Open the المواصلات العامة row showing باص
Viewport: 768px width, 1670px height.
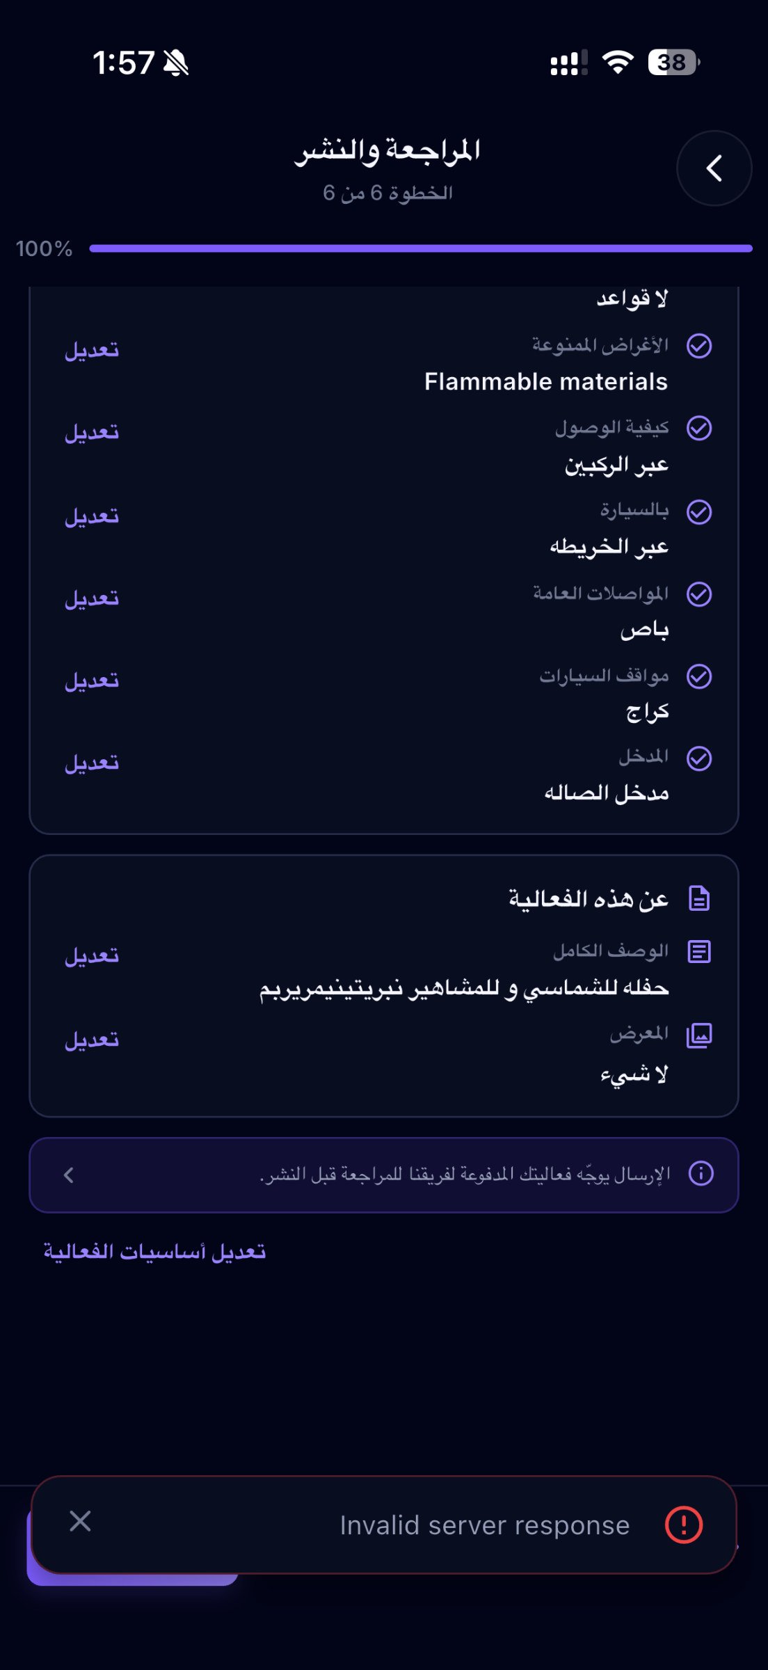[384, 611]
